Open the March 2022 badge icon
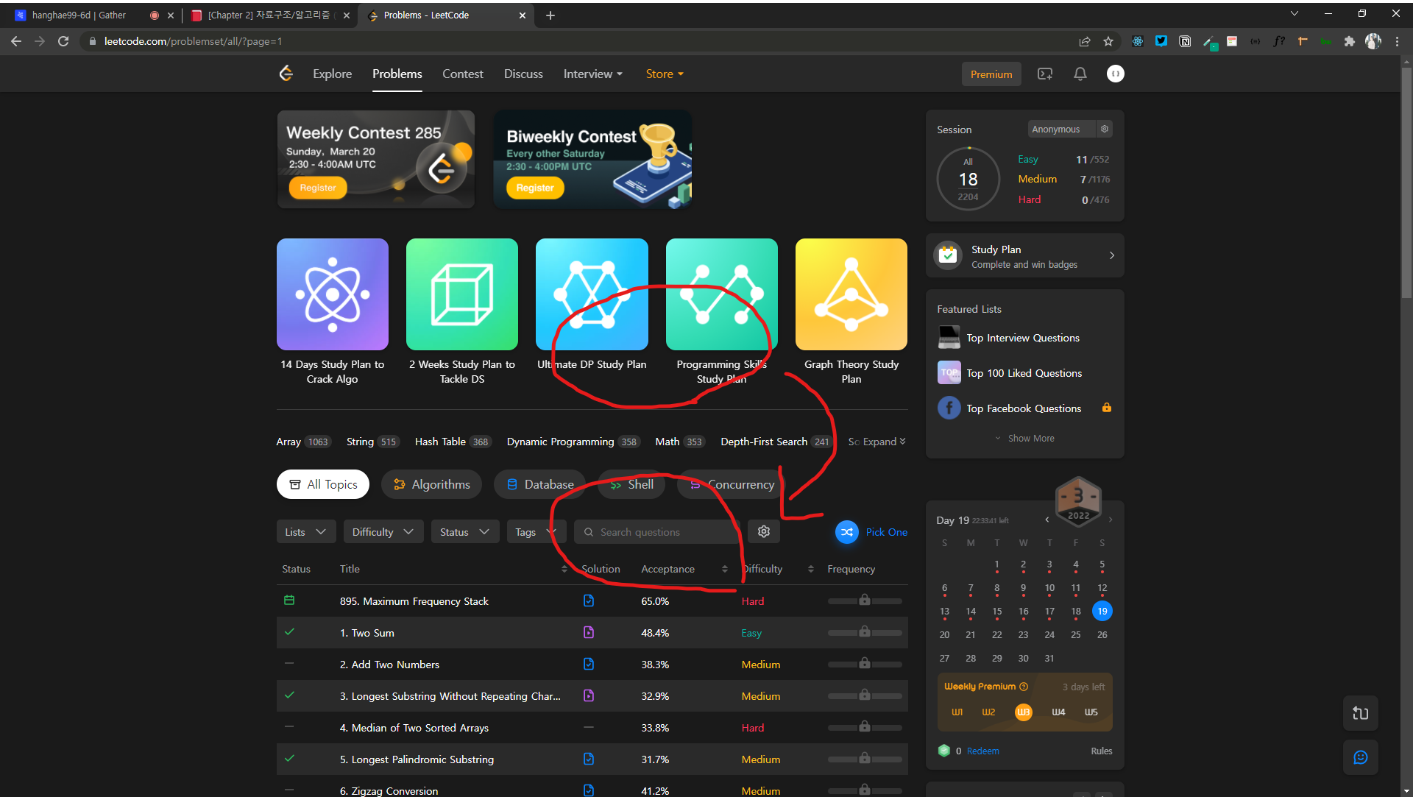This screenshot has width=1413, height=797. (x=1078, y=501)
